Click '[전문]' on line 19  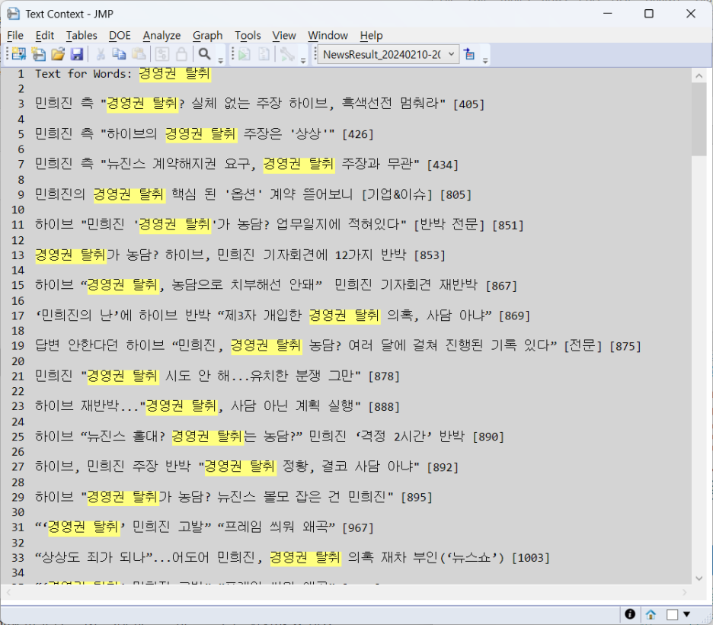(583, 345)
